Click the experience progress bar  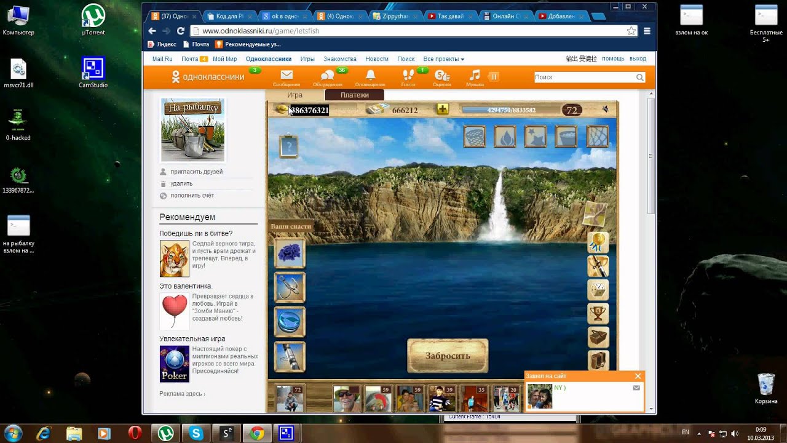[511, 110]
